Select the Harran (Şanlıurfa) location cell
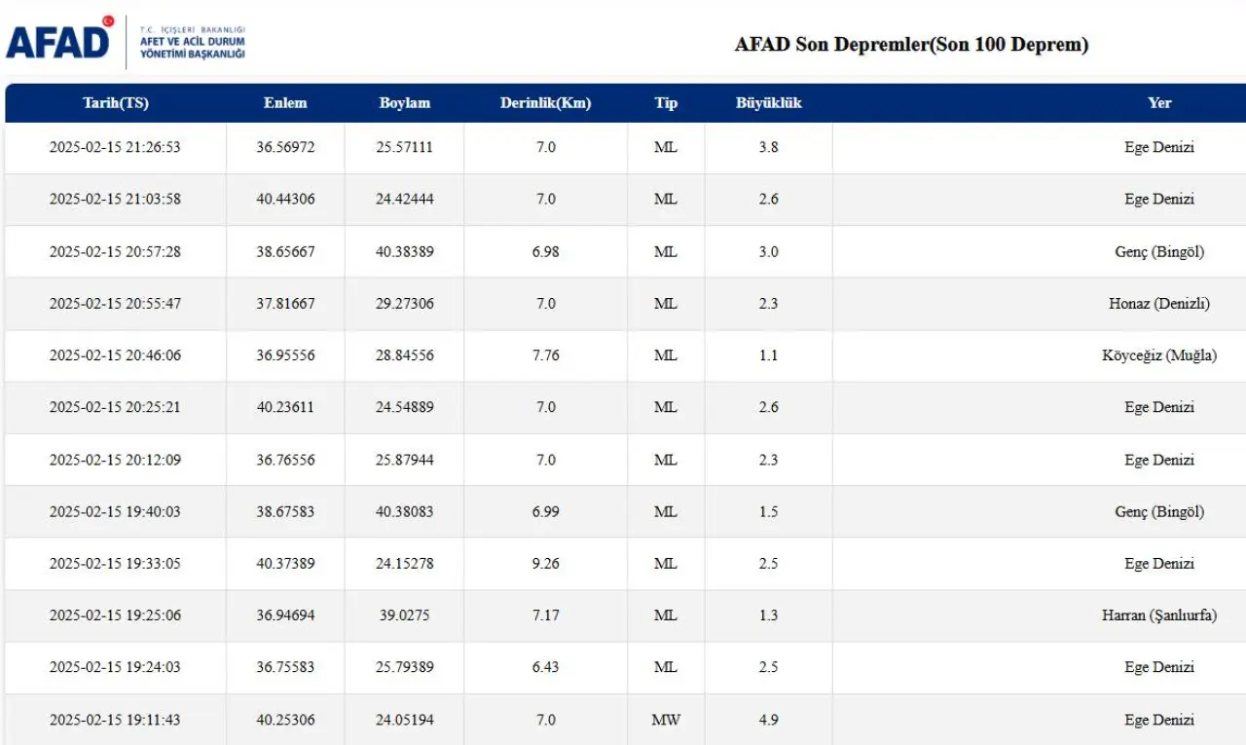The image size is (1246, 745). tap(1159, 615)
